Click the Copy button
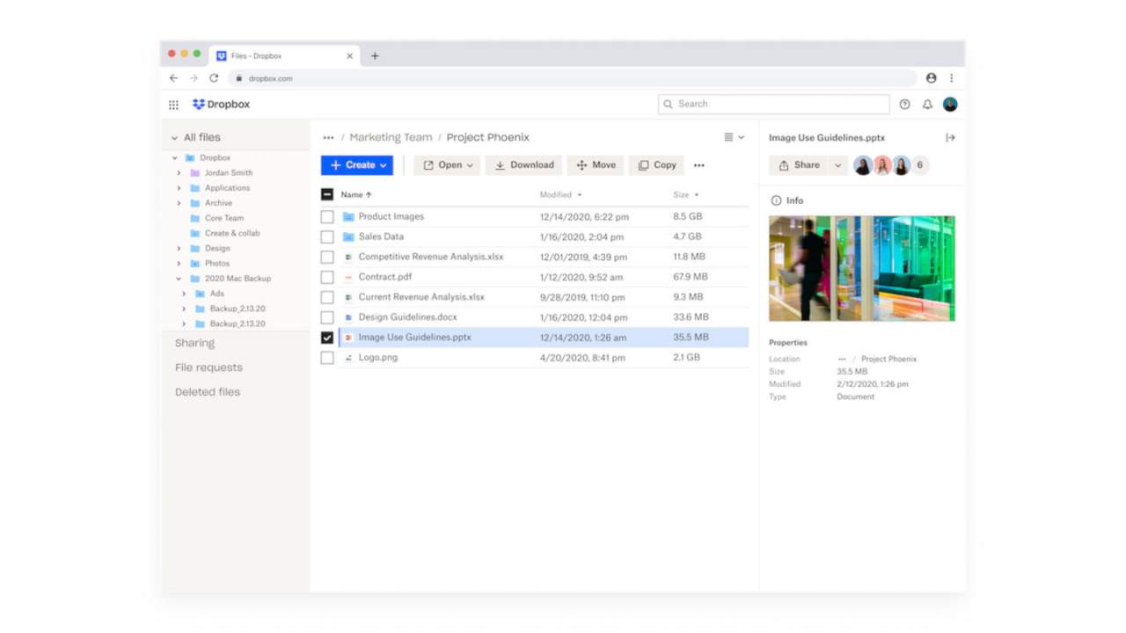 point(656,165)
